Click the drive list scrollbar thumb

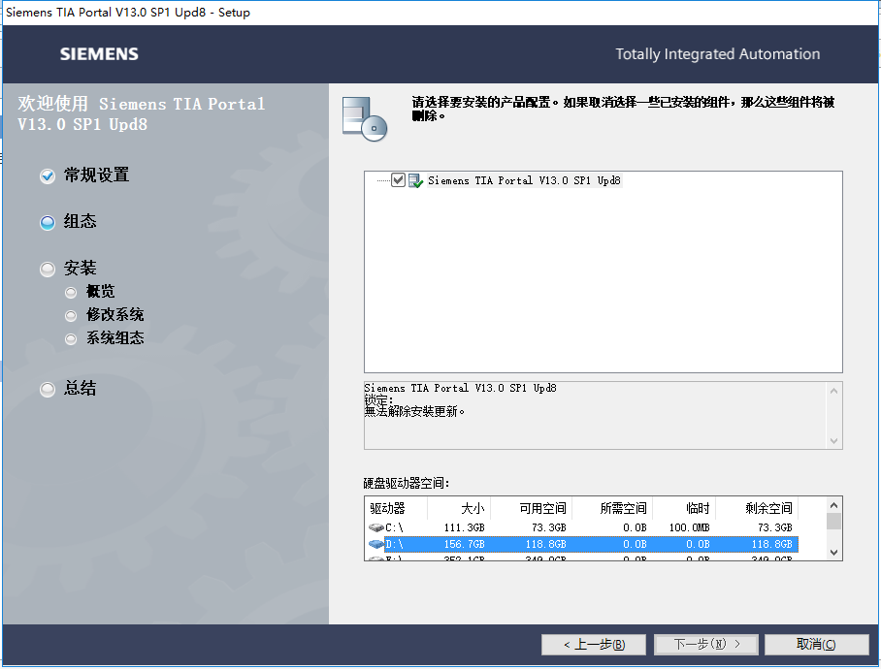pyautogui.click(x=833, y=522)
